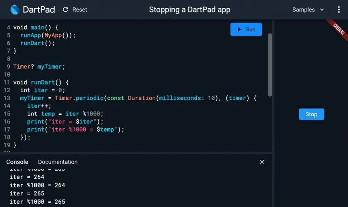This screenshot has width=348, height=207.
Task: Open the three-dot overflow menu
Action: pyautogui.click(x=339, y=10)
